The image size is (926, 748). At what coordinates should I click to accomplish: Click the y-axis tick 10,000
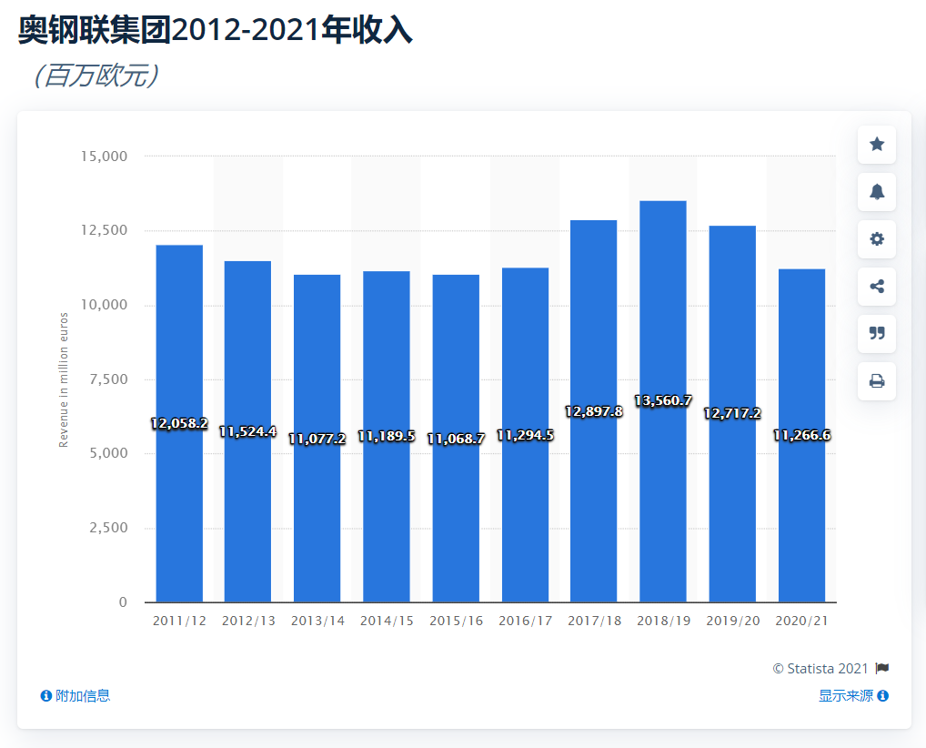point(104,305)
